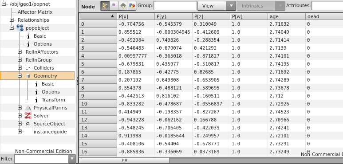The image size is (343, 164).
Task: Select row header for point 12
Action: [x=98, y=120]
